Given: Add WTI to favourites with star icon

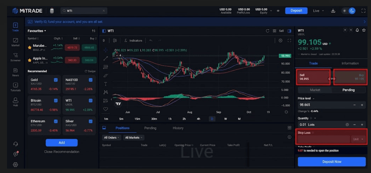Looking at the screenshot, I should [364, 30].
